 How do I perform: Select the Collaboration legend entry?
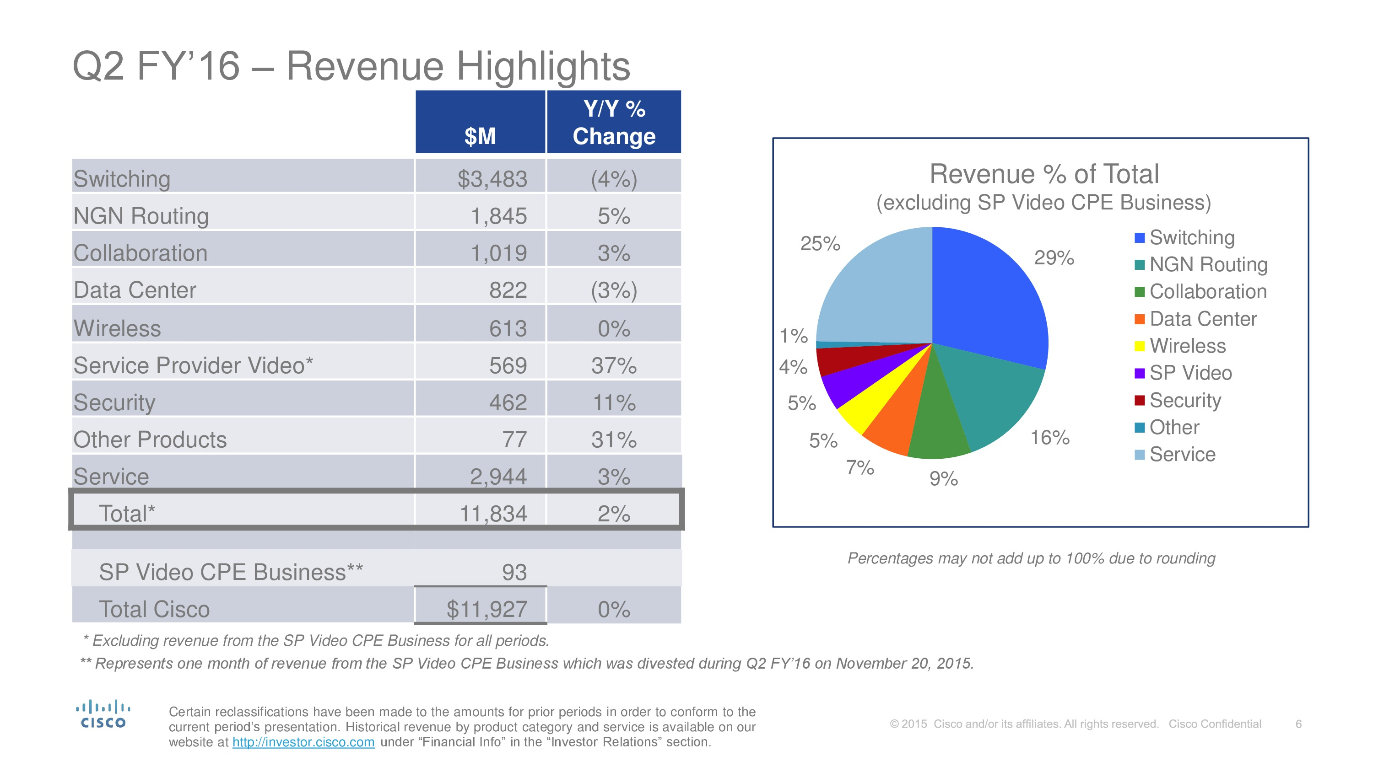point(1207,291)
